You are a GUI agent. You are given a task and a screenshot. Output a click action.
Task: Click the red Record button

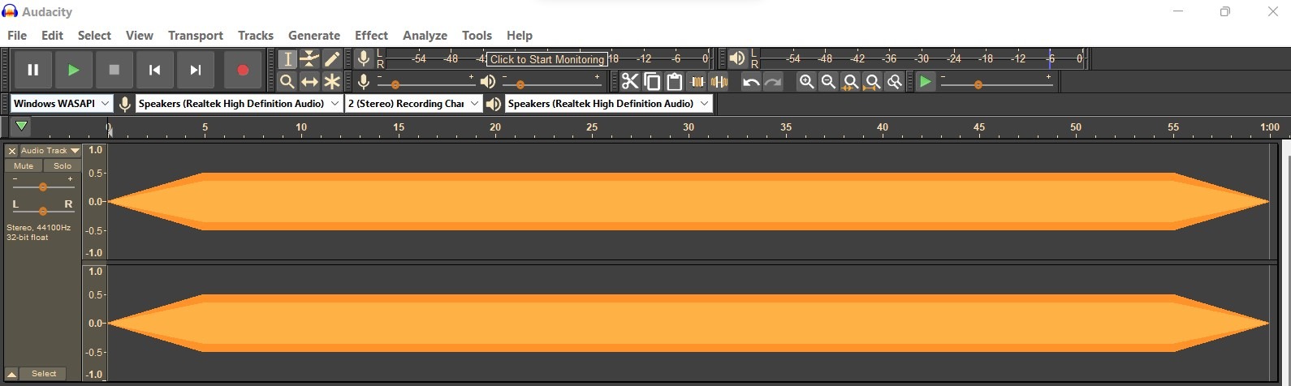click(242, 70)
